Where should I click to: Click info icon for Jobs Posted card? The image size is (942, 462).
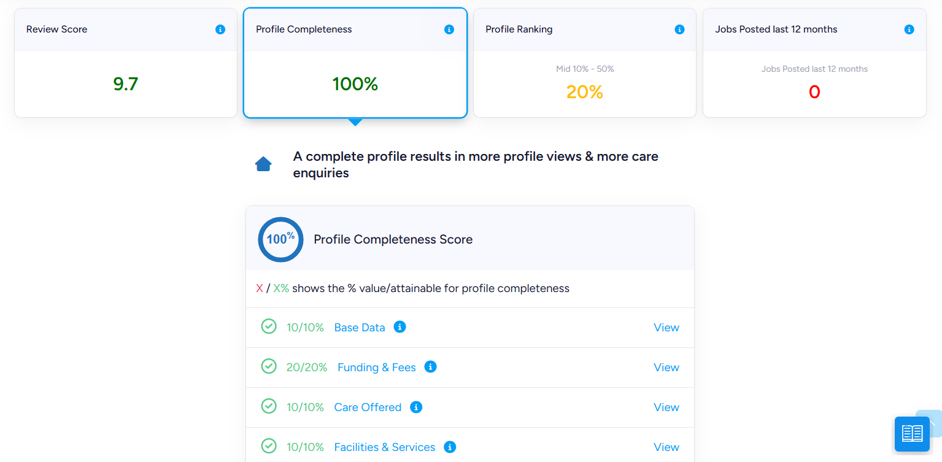coord(909,29)
